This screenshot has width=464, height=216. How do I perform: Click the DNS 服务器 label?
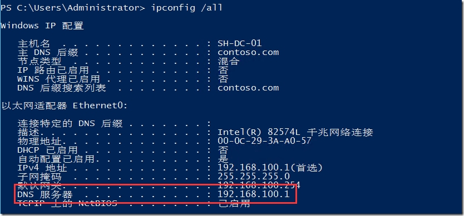click(45, 194)
